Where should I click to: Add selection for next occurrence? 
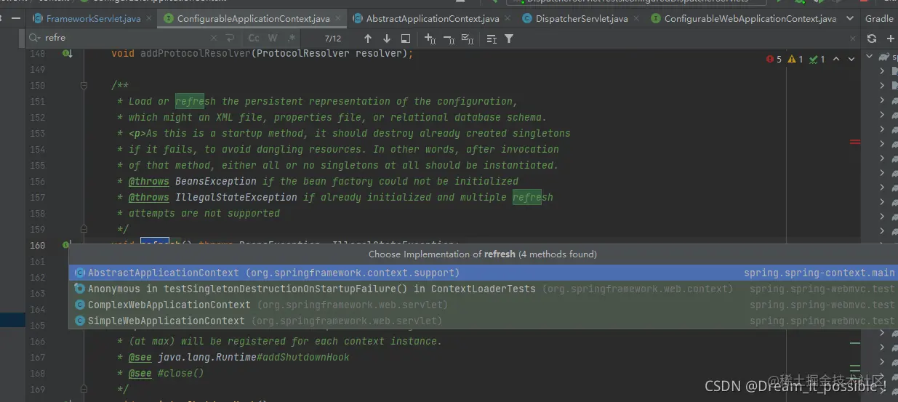(x=430, y=39)
